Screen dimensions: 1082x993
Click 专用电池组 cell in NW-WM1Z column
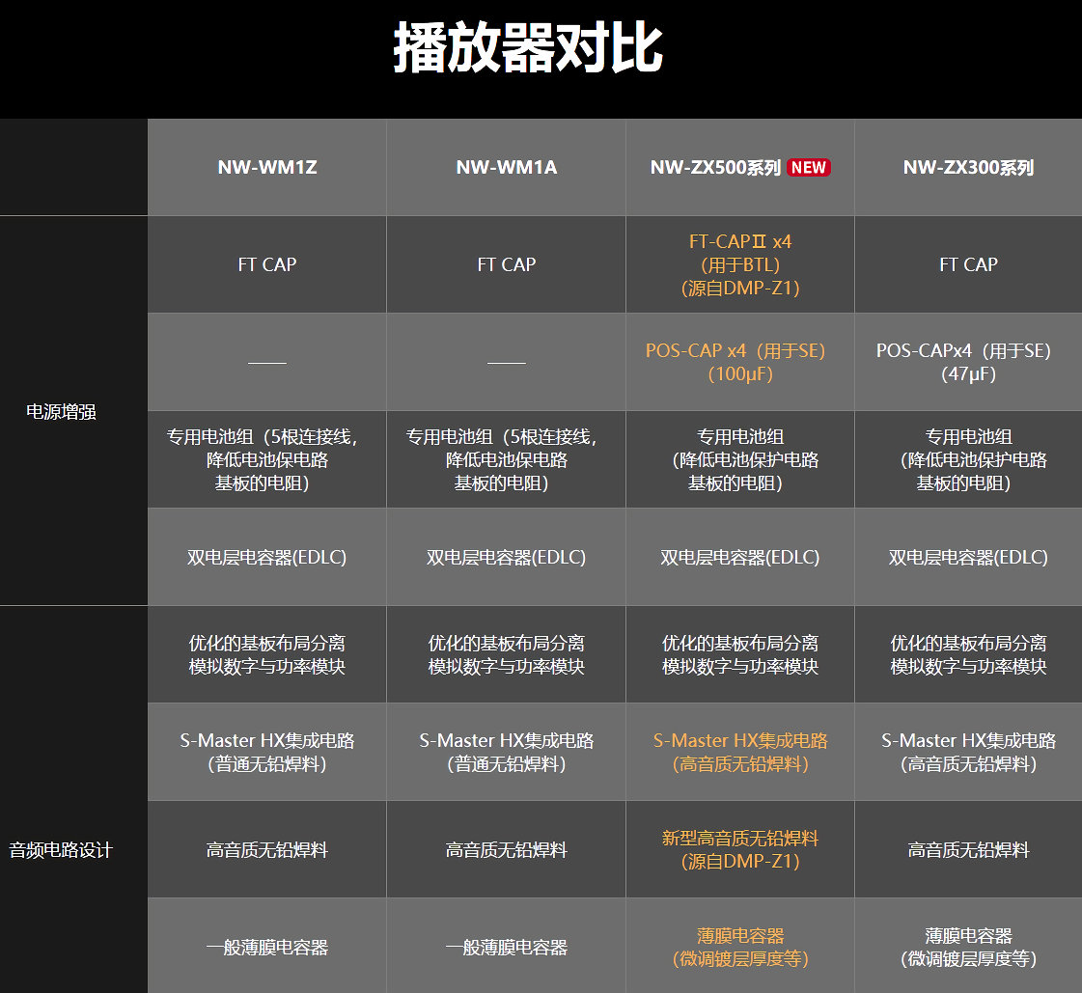tap(265, 459)
